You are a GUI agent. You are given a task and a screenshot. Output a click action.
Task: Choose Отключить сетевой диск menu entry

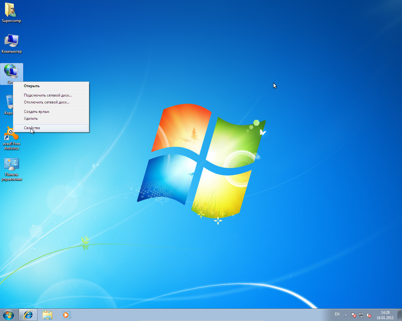51,102
